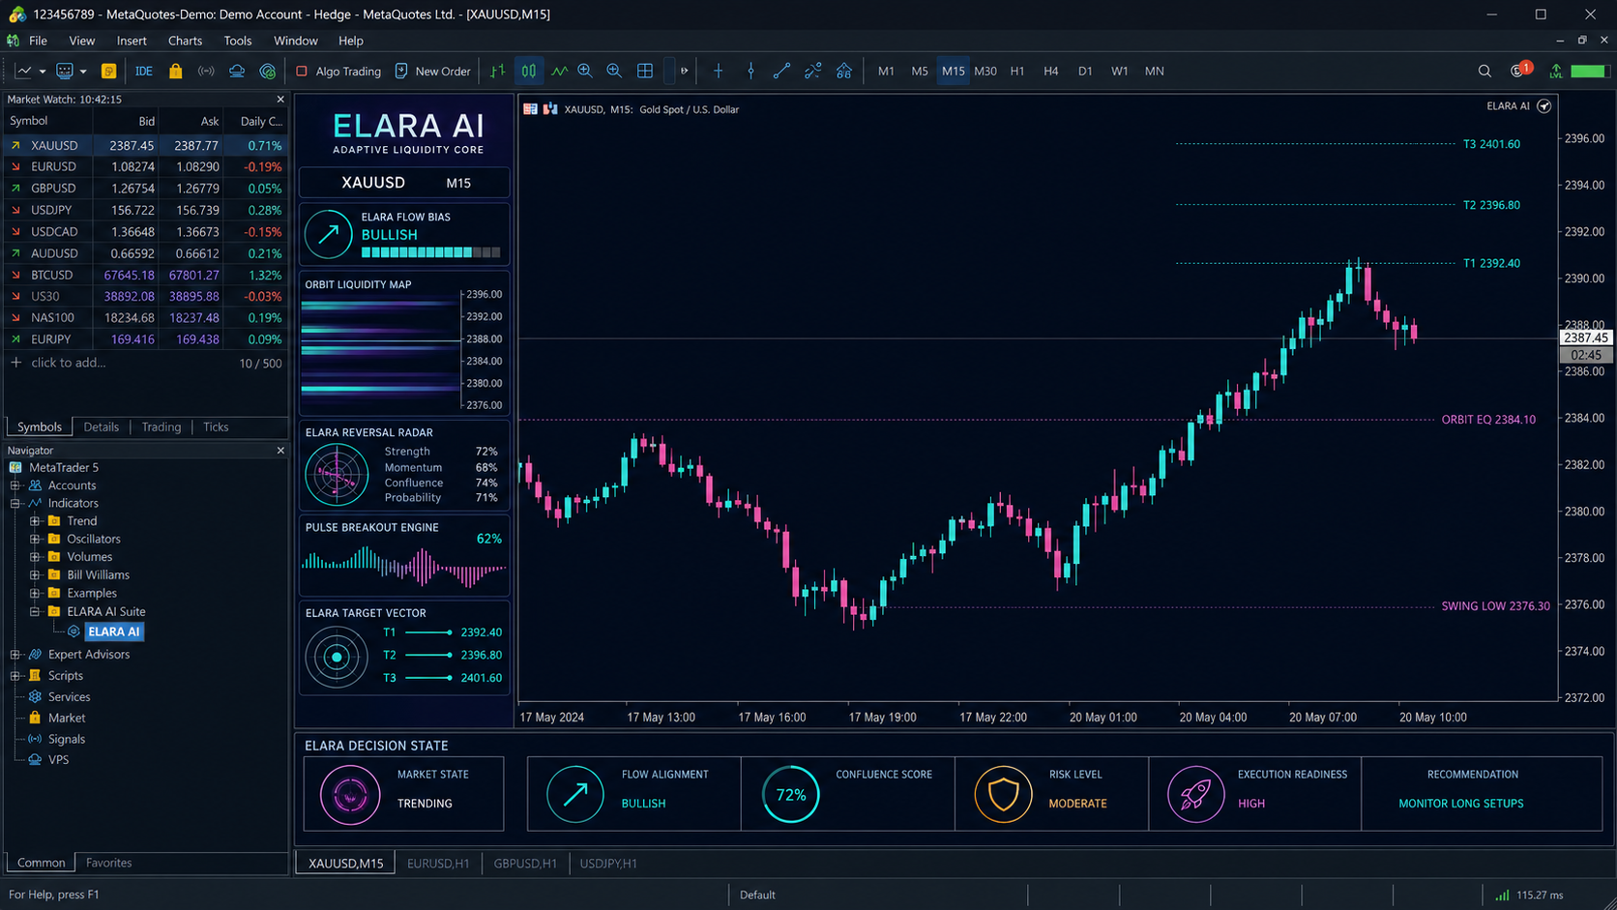Switch chart to W1 timeframe
This screenshot has height=910, width=1617.
(x=1120, y=71)
